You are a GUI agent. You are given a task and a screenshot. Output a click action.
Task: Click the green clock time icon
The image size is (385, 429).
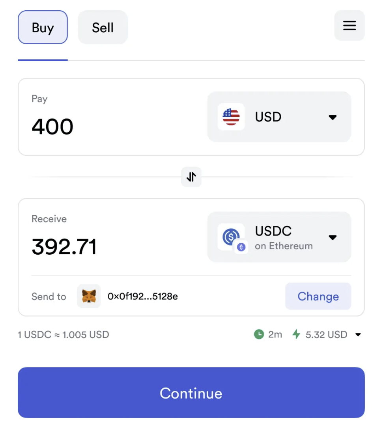[x=259, y=334]
